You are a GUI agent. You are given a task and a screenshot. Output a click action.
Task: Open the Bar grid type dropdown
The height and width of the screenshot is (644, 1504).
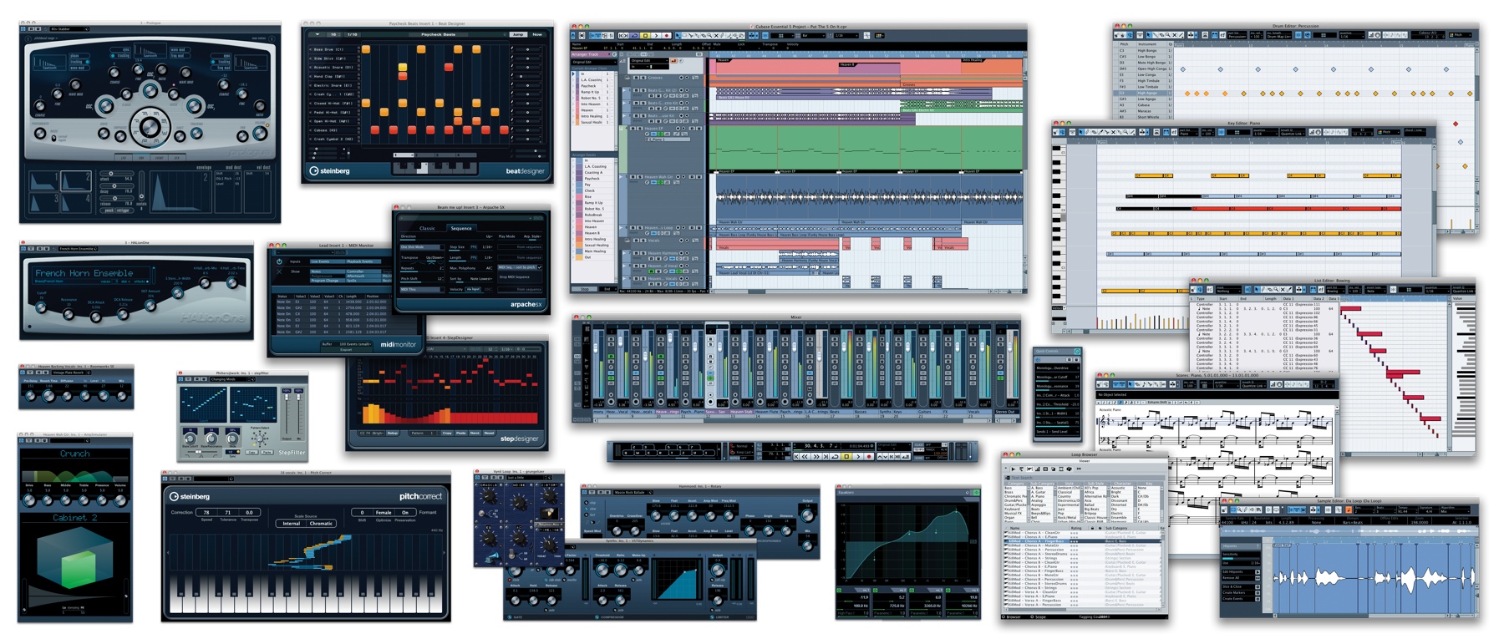click(x=813, y=36)
